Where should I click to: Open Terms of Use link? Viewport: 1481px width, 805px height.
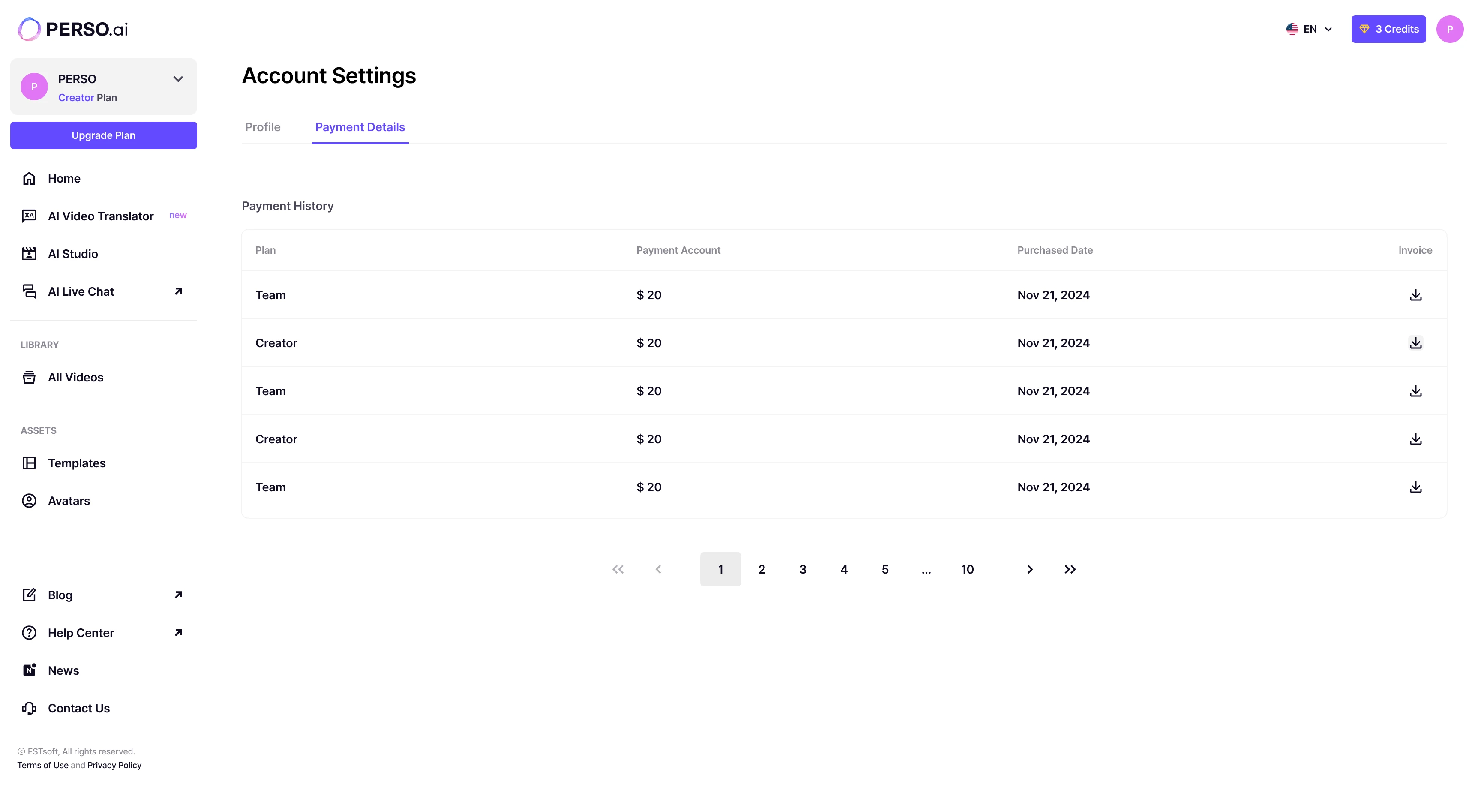pos(42,765)
